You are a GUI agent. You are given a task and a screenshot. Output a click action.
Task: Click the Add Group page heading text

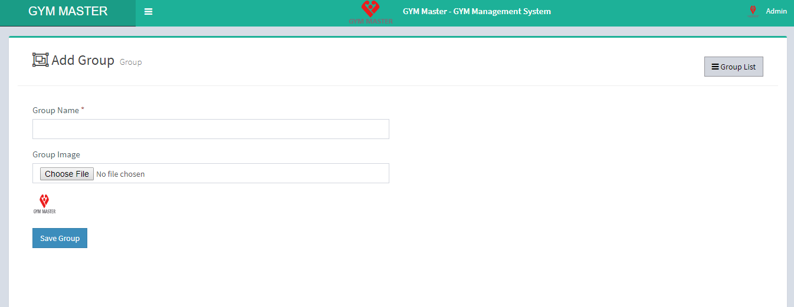coord(83,60)
